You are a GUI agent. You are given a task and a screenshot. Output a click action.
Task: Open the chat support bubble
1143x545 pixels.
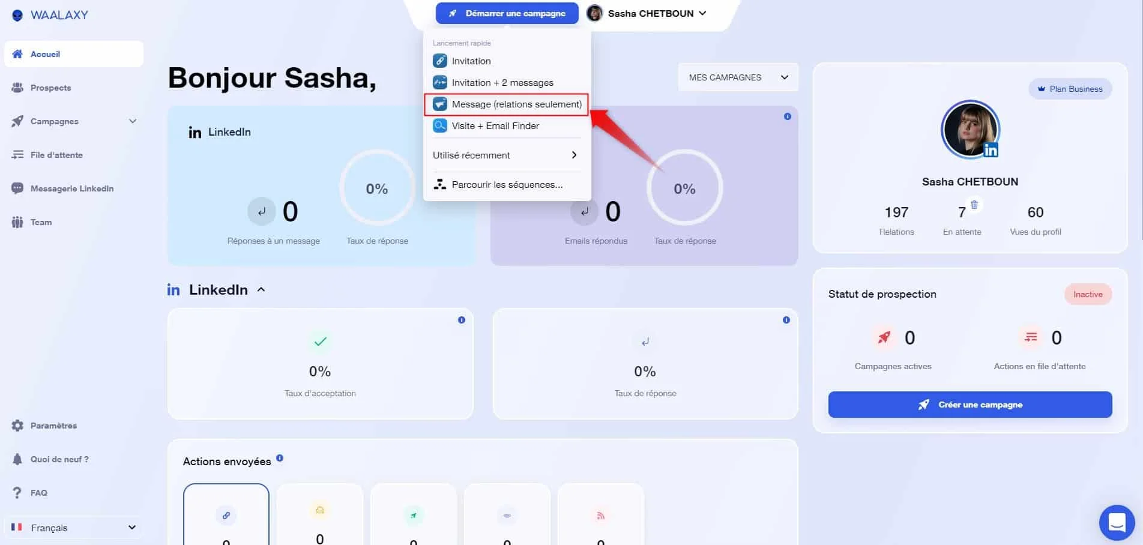1117,522
